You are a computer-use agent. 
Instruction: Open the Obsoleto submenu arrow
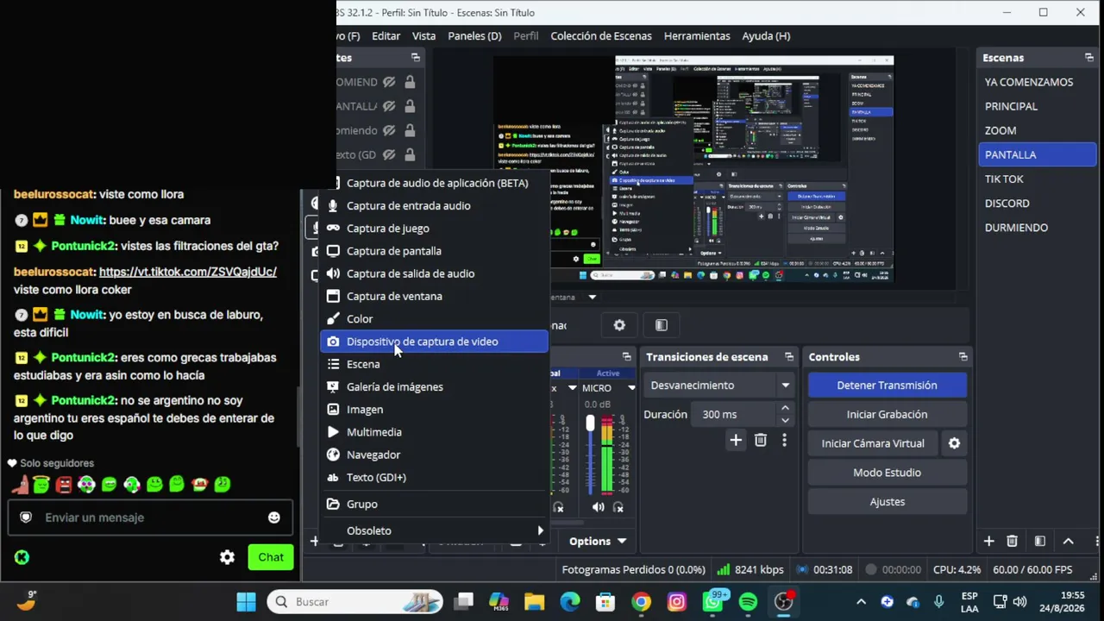point(541,530)
